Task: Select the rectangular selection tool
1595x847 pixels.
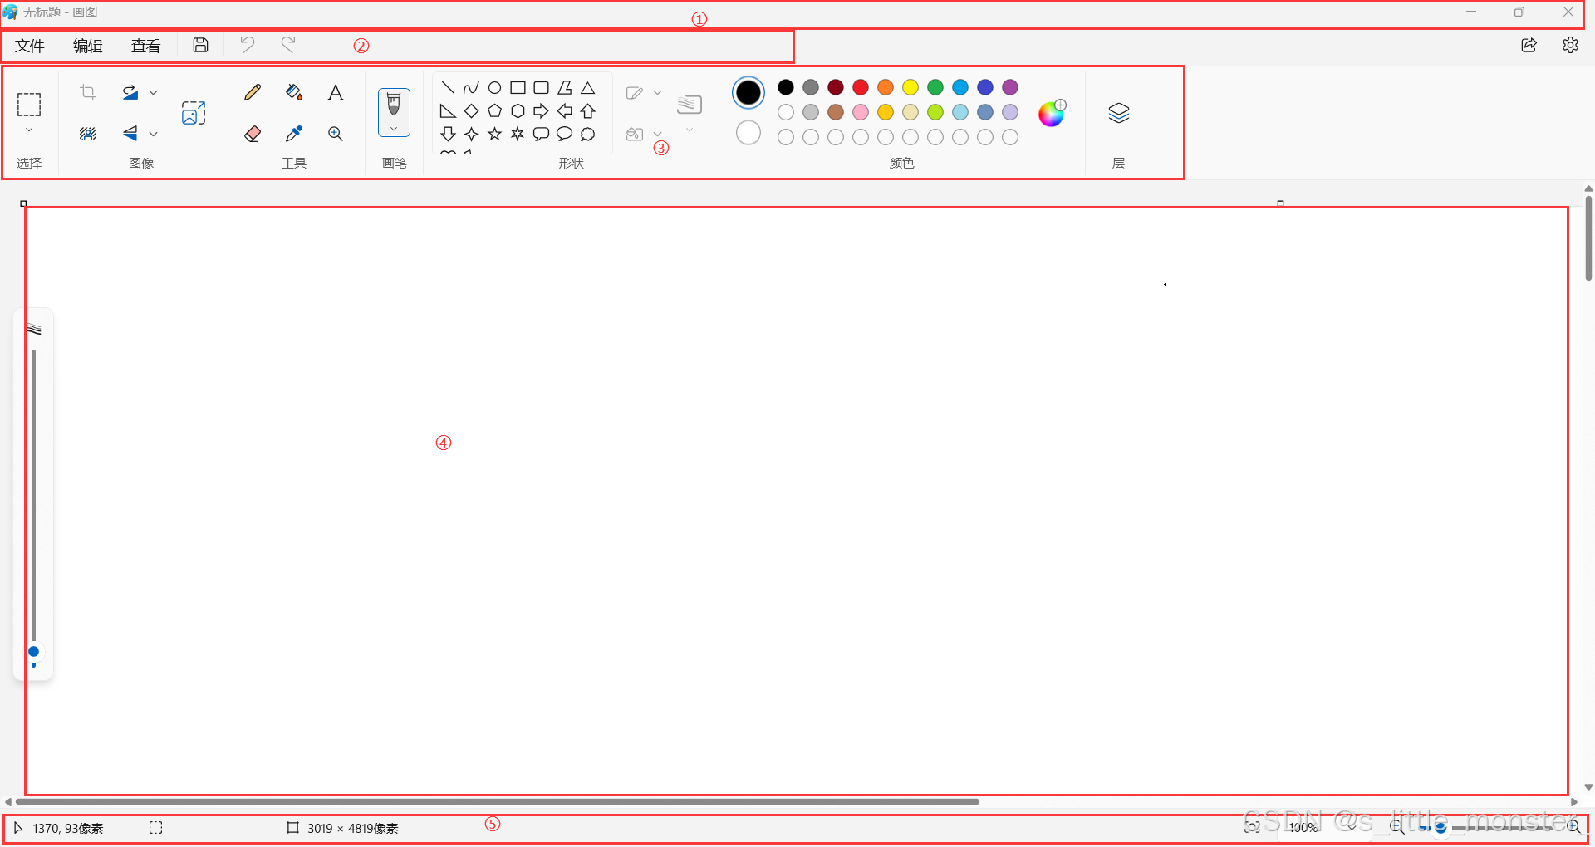Action: (29, 105)
